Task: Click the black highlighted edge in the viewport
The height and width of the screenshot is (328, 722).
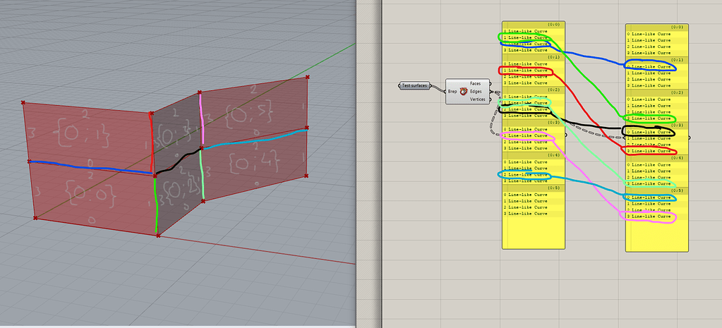Action: (178, 161)
